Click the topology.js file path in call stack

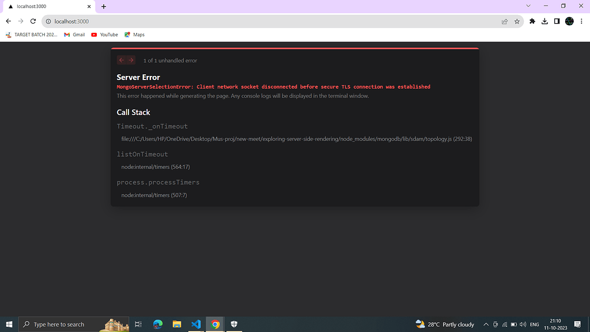click(x=296, y=139)
